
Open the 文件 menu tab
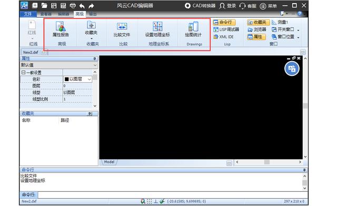[x=28, y=14]
